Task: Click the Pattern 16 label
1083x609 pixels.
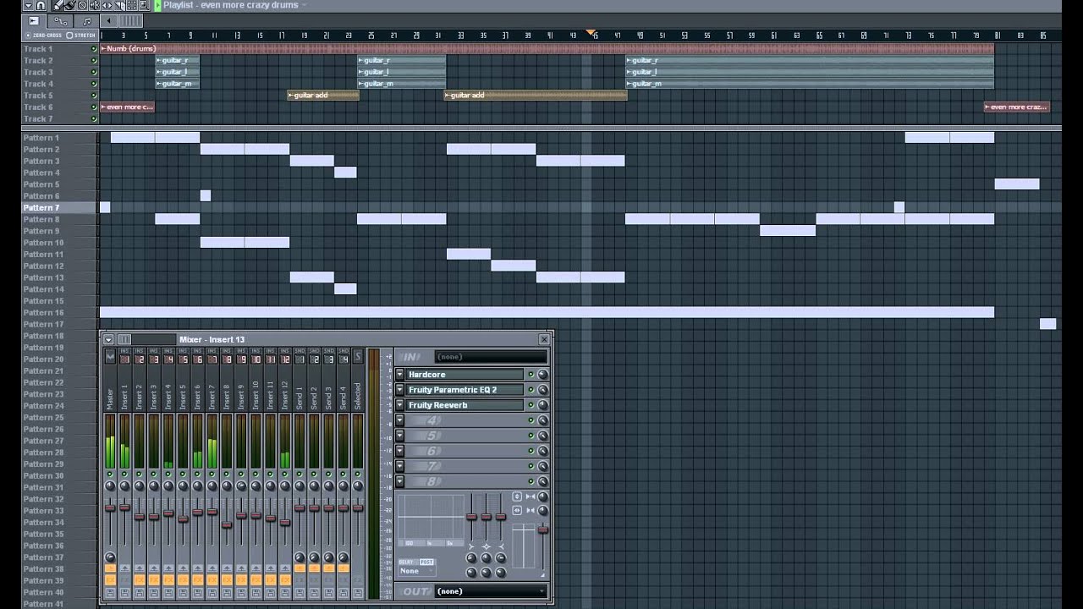Action: [x=43, y=312]
